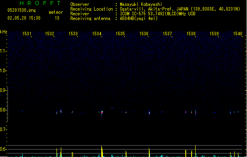
Task: Click time axis marker 1535
Action: coord(120,34)
